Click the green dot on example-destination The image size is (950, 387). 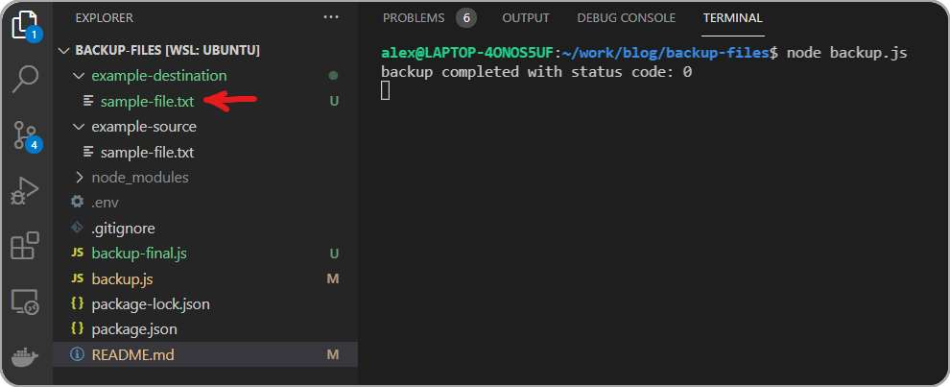coord(333,76)
